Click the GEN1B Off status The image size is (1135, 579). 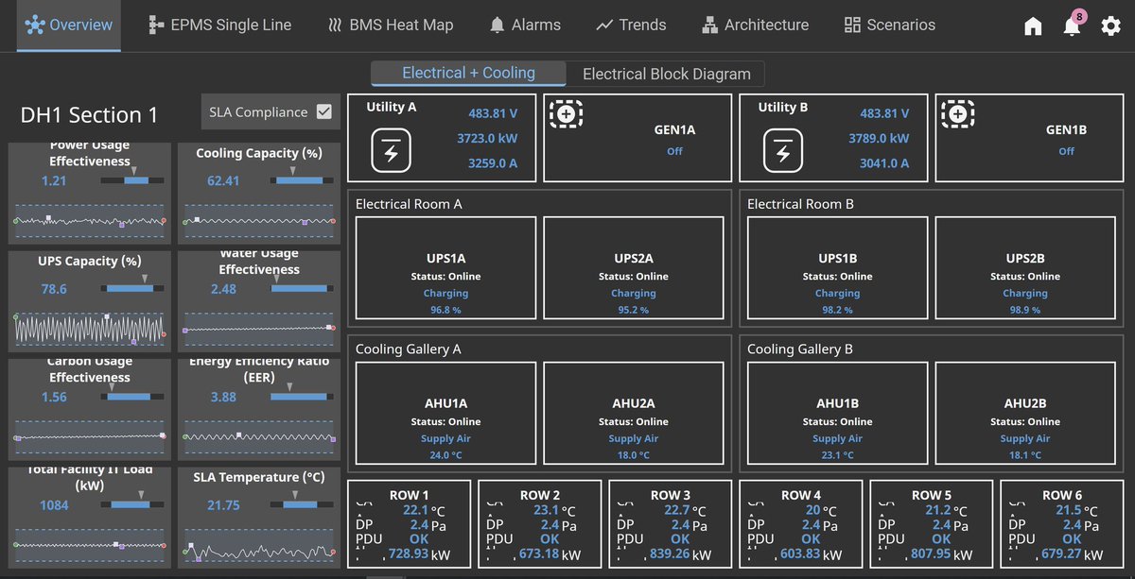[x=1066, y=151]
